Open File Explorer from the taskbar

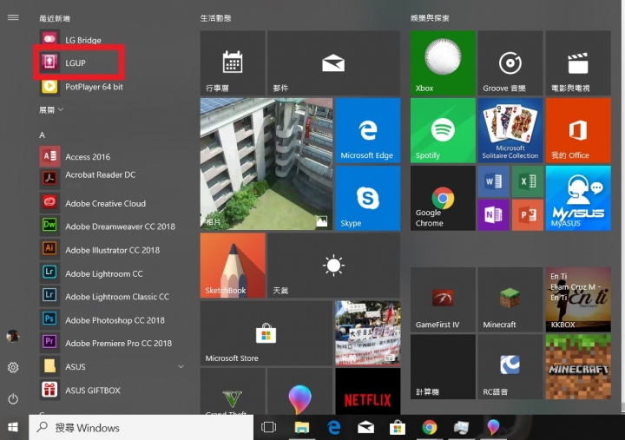pyautogui.click(x=302, y=427)
